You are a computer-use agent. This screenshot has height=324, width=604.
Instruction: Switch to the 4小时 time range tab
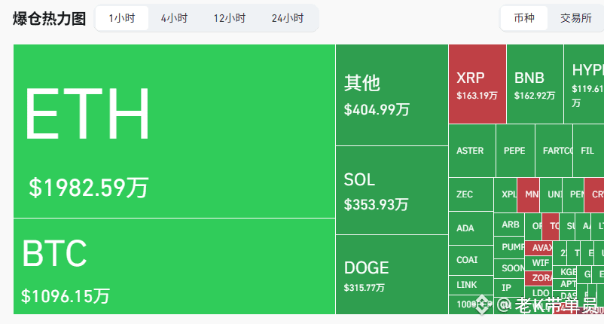(x=174, y=18)
